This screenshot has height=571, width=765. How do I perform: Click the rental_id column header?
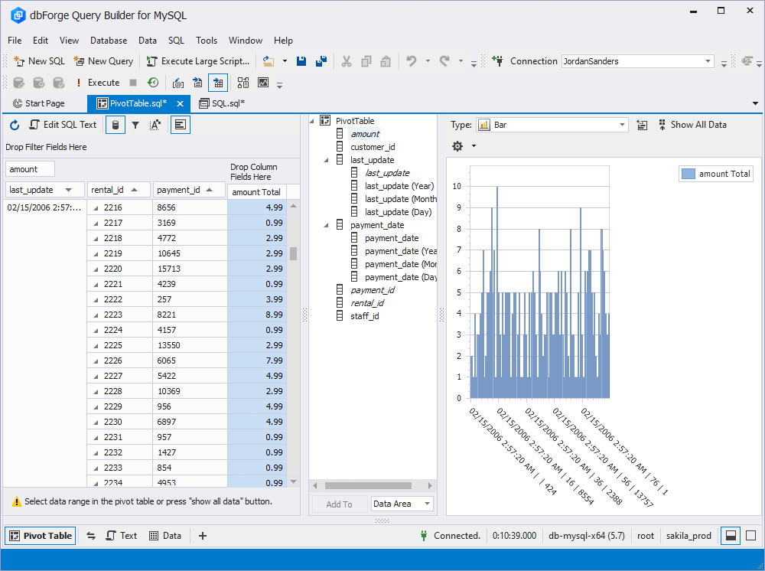(x=119, y=190)
